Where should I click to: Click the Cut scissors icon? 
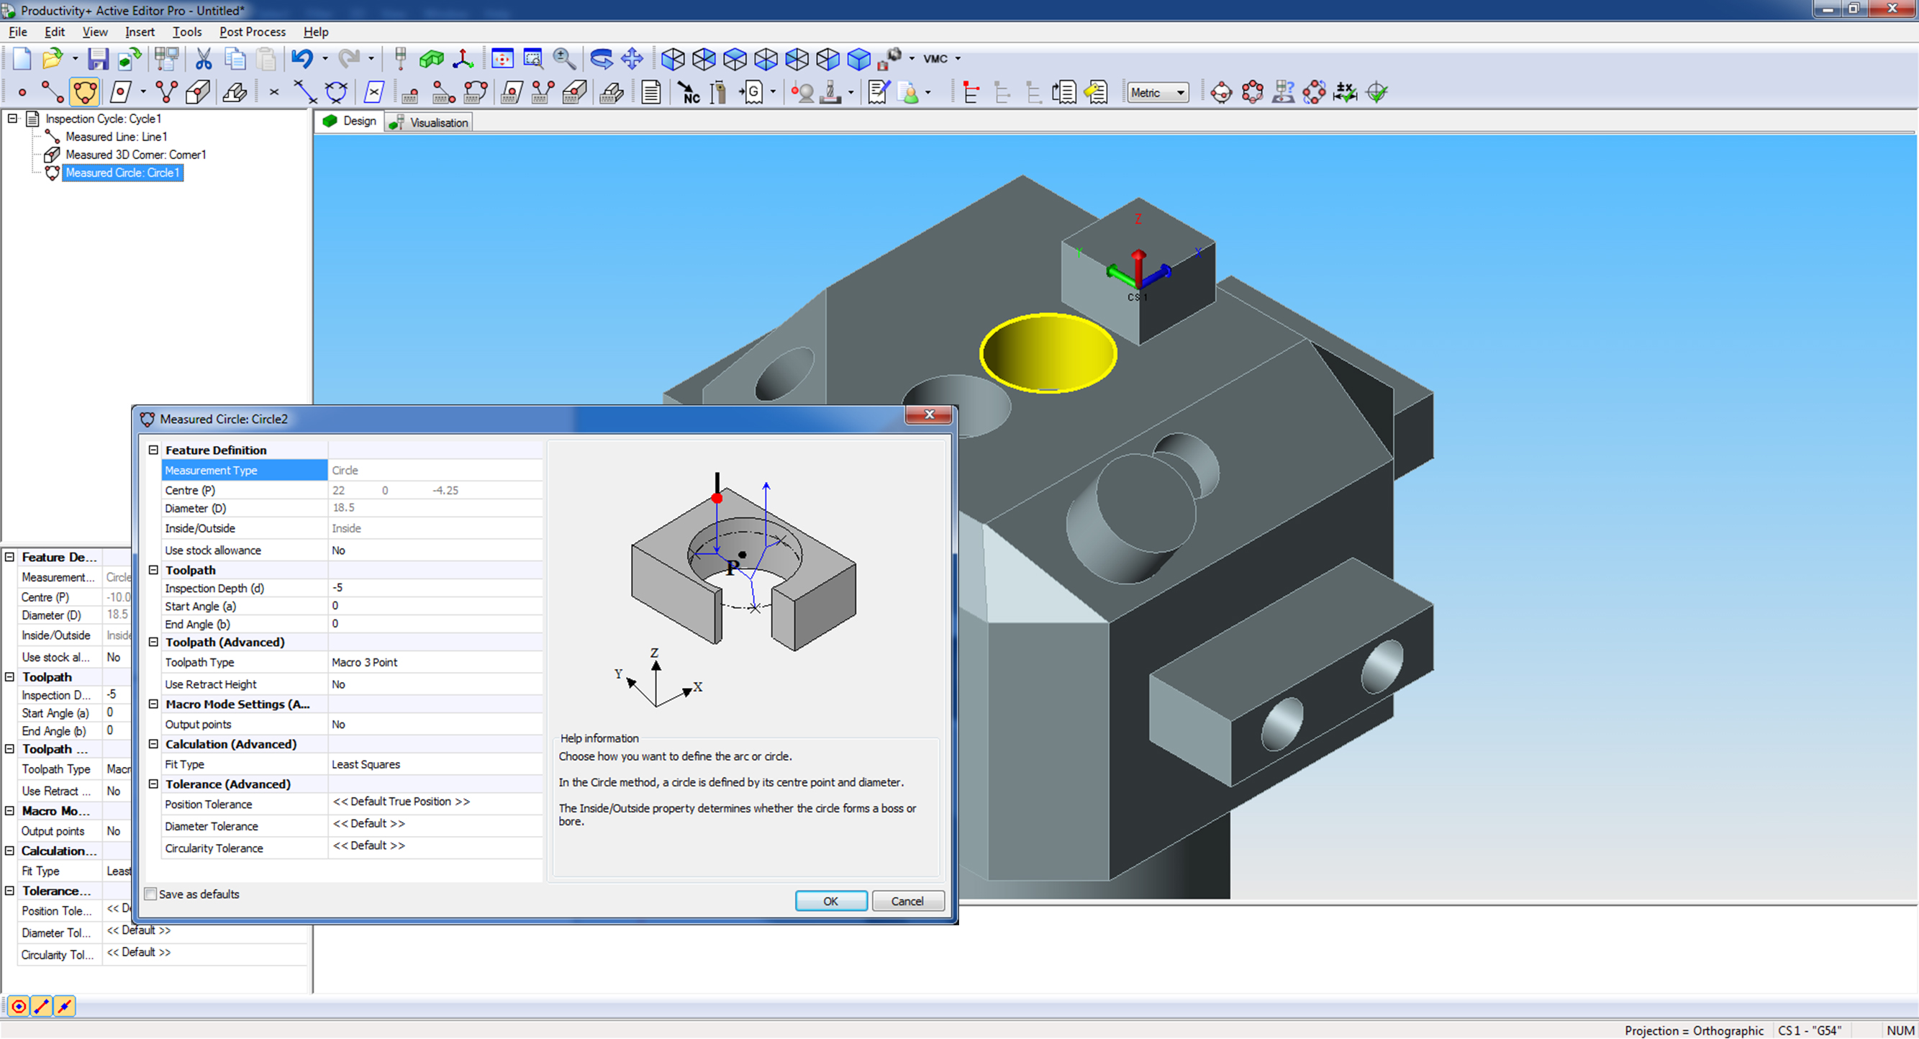[202, 59]
